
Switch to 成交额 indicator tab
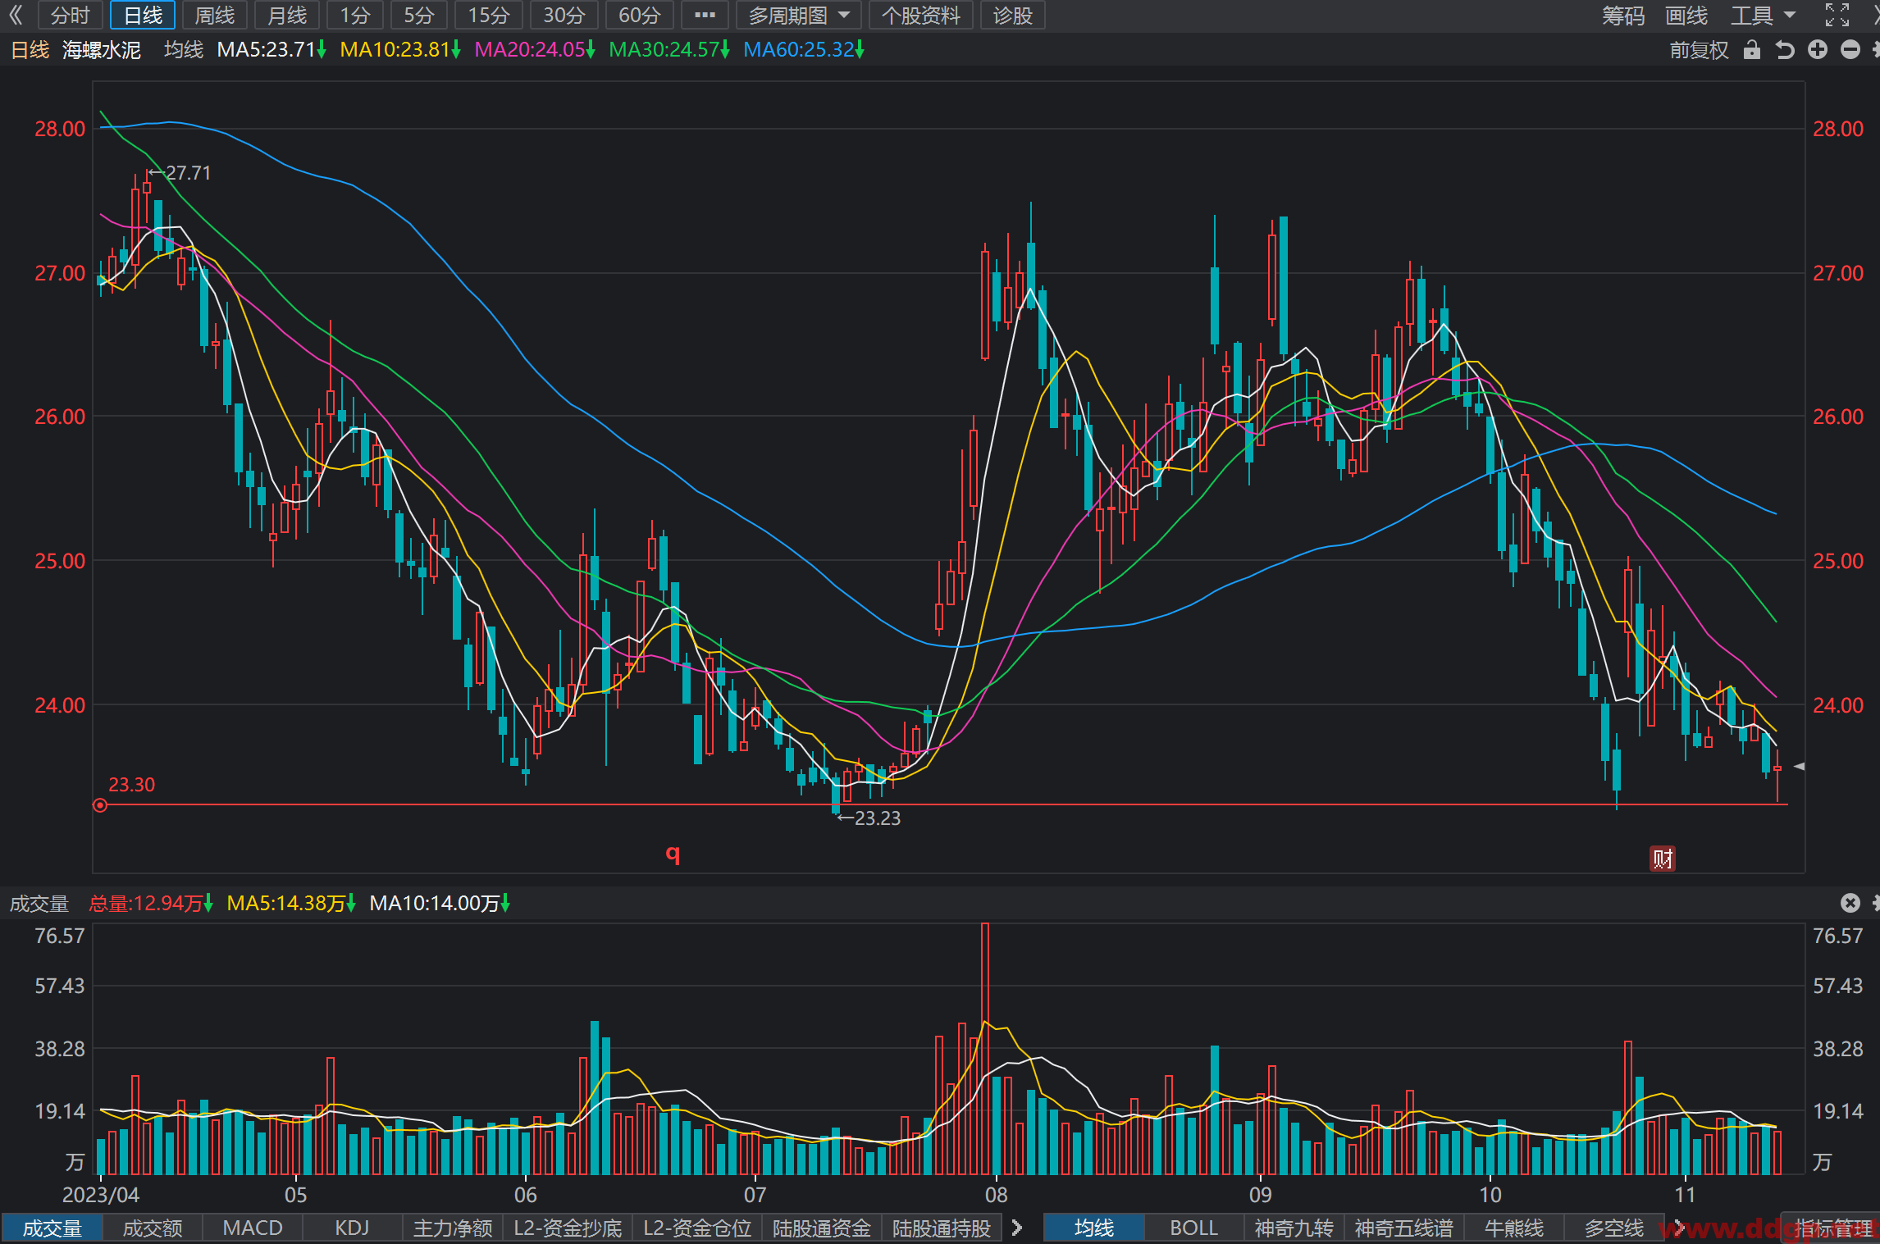tap(153, 1228)
